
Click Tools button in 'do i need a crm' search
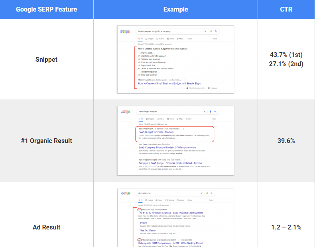coord(211,200)
